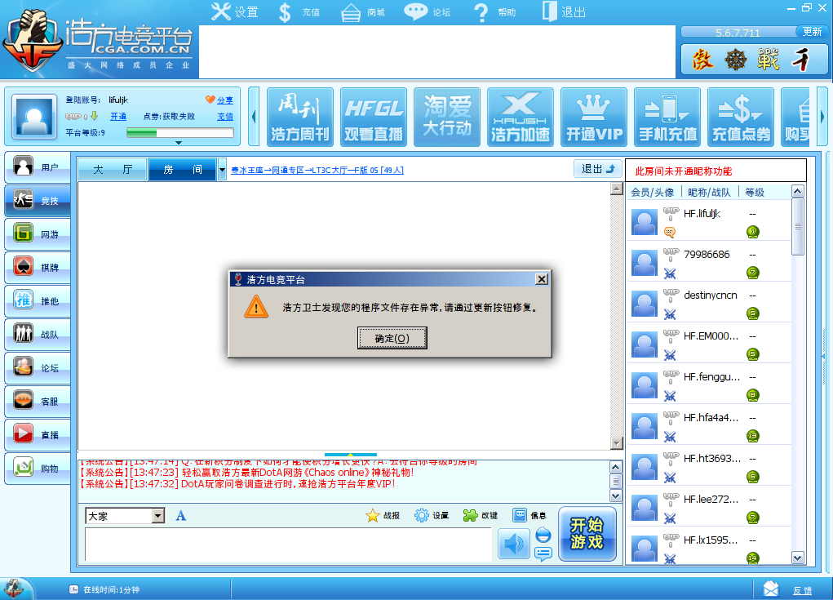833x600 pixels.
Task: Open 充值点券 tile
Action: (741, 117)
